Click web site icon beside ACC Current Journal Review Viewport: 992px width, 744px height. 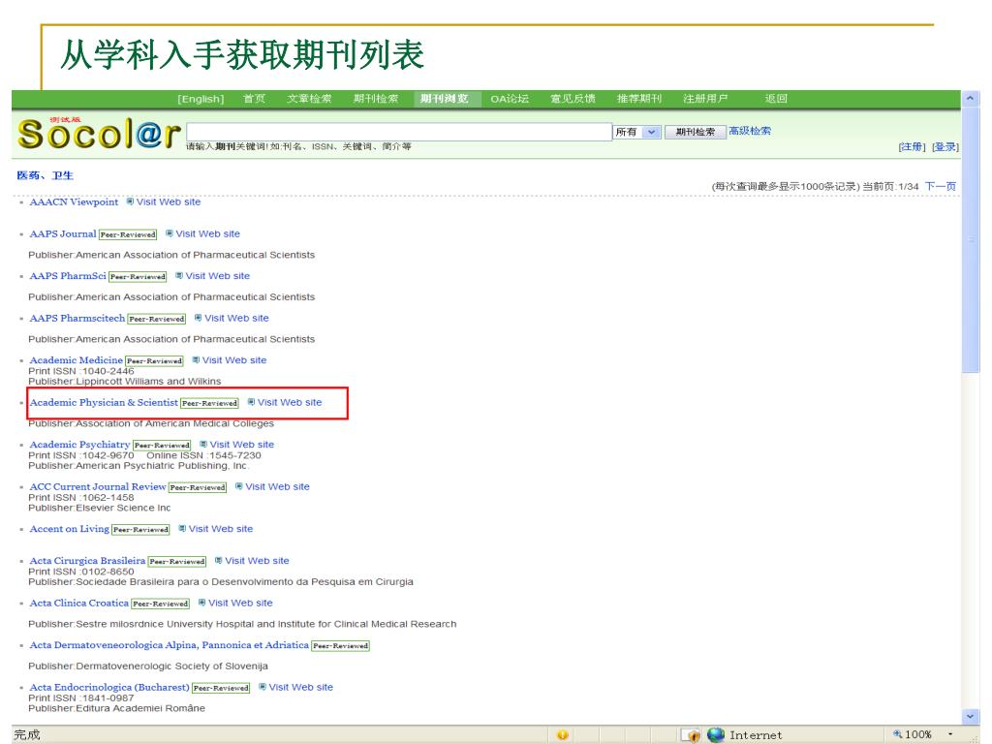(238, 486)
